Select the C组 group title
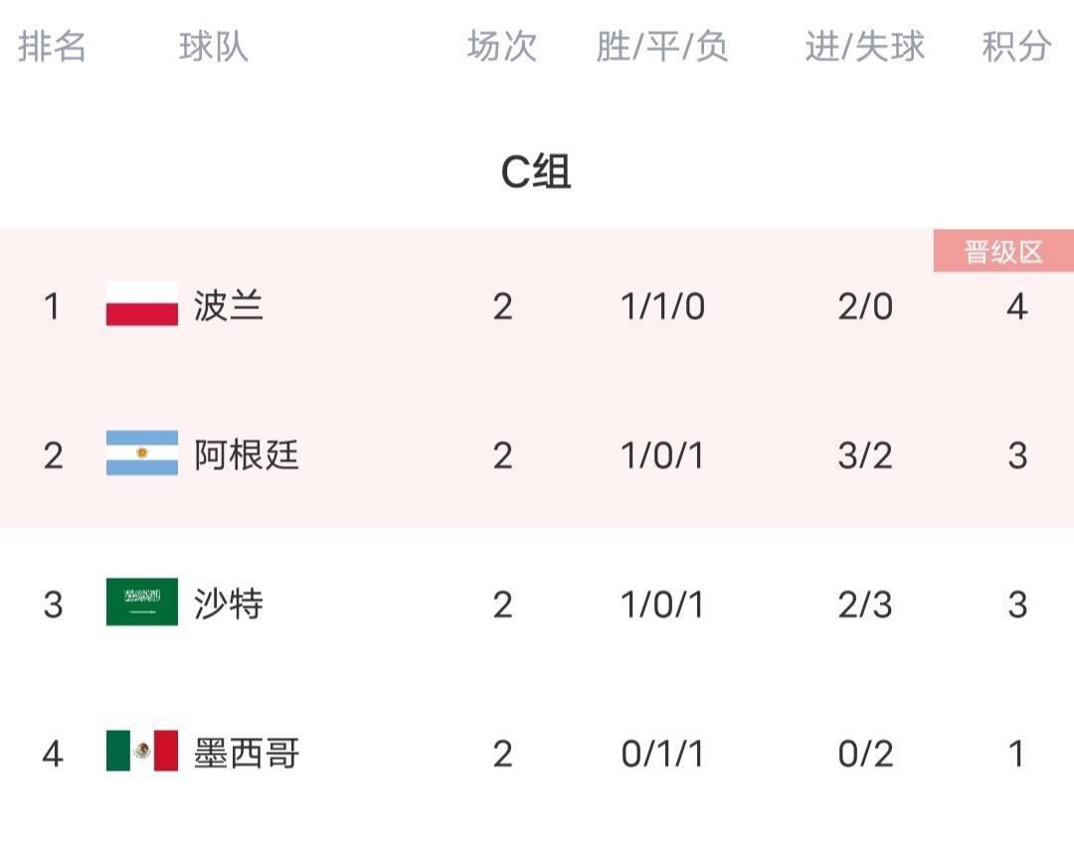Viewport: 1074px width, 859px height. pos(536,171)
